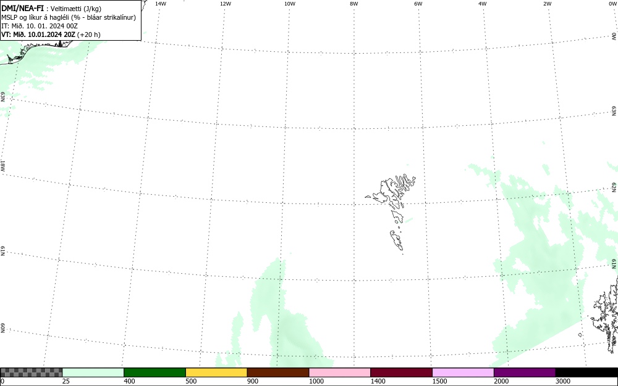Click the black legend swatch above 3000

click(x=586, y=372)
